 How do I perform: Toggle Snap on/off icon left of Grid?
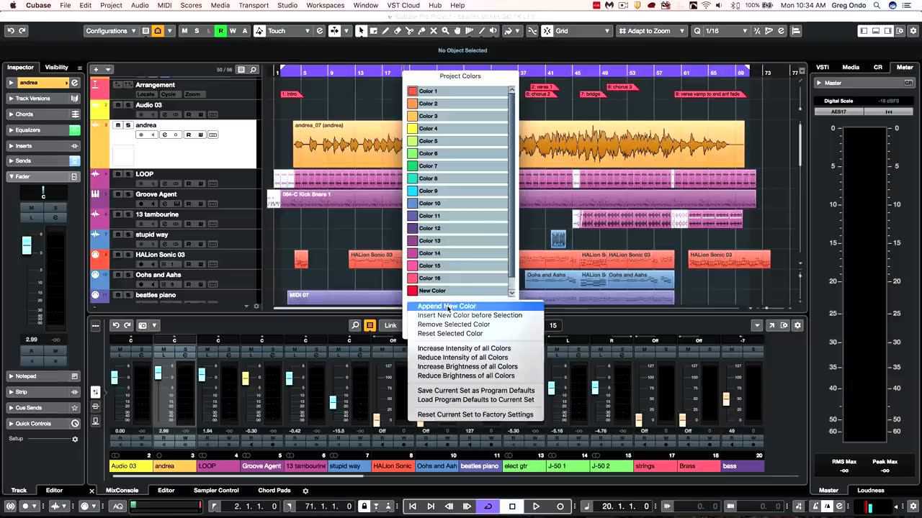(547, 31)
